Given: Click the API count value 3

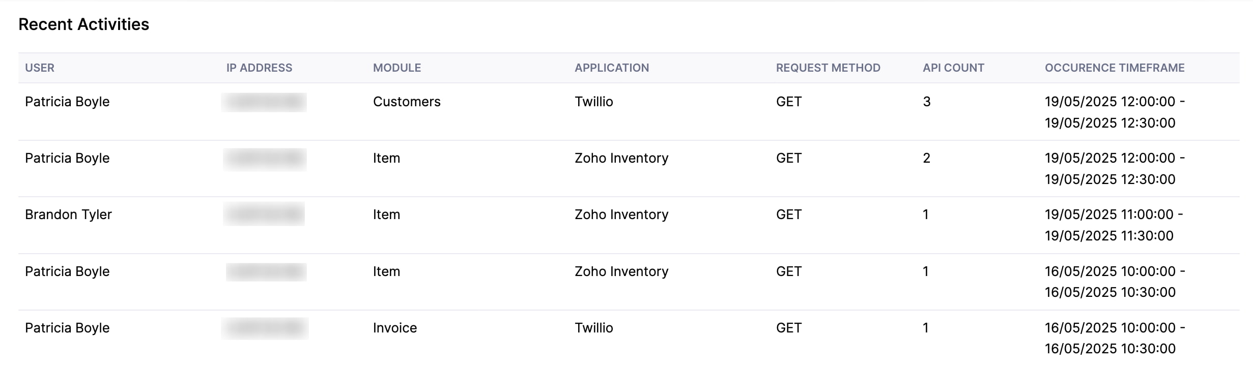Looking at the screenshot, I should [927, 102].
